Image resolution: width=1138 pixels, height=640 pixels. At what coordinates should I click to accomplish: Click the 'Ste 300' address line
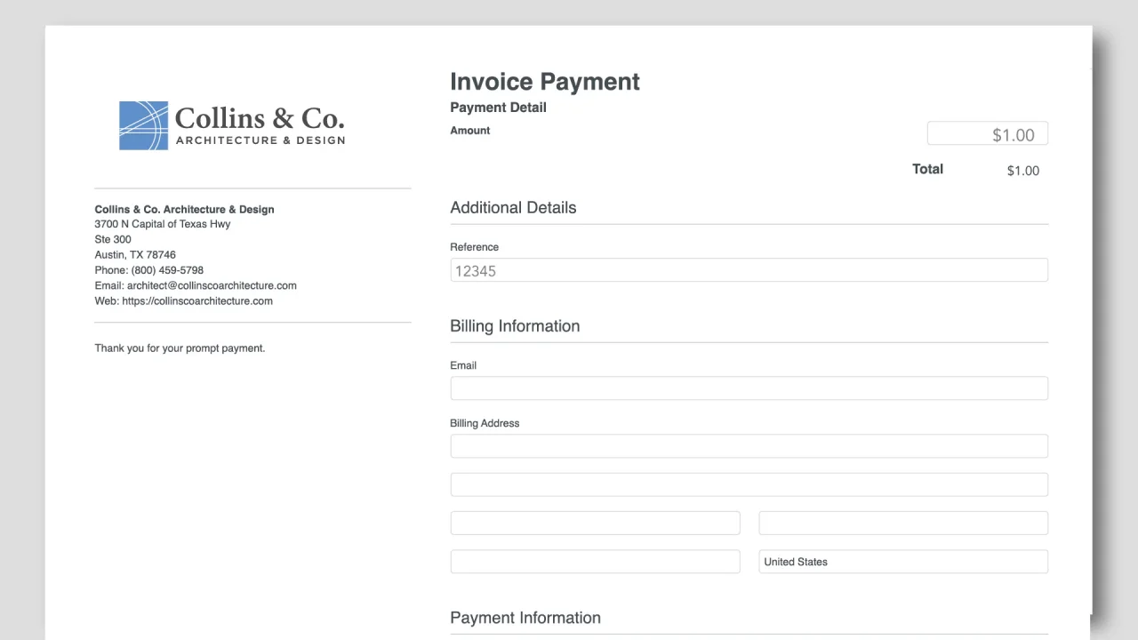[x=113, y=239]
